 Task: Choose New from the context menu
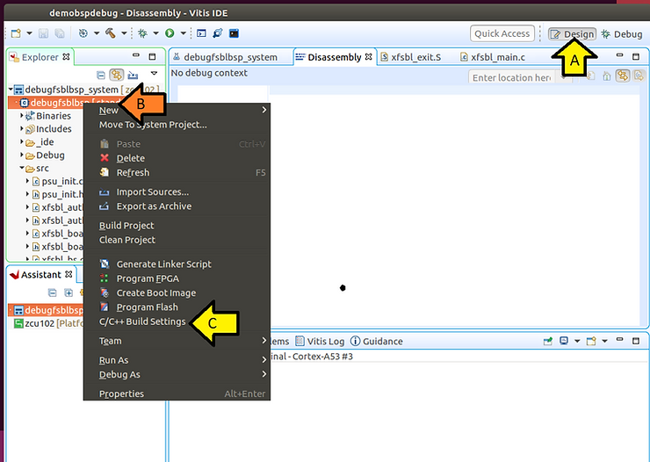click(x=177, y=110)
